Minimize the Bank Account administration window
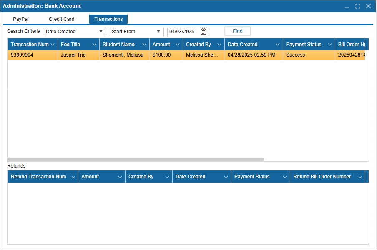 click(x=347, y=6)
